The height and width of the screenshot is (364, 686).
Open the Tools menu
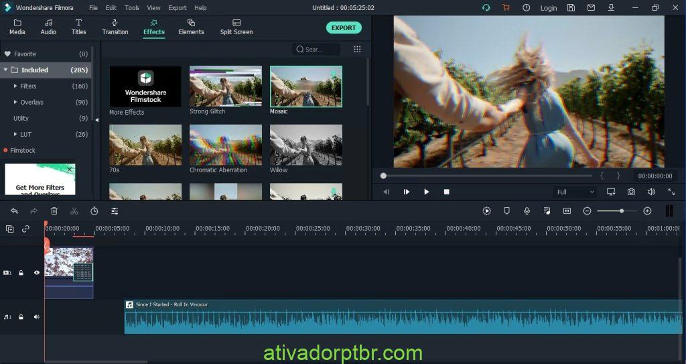[132, 8]
